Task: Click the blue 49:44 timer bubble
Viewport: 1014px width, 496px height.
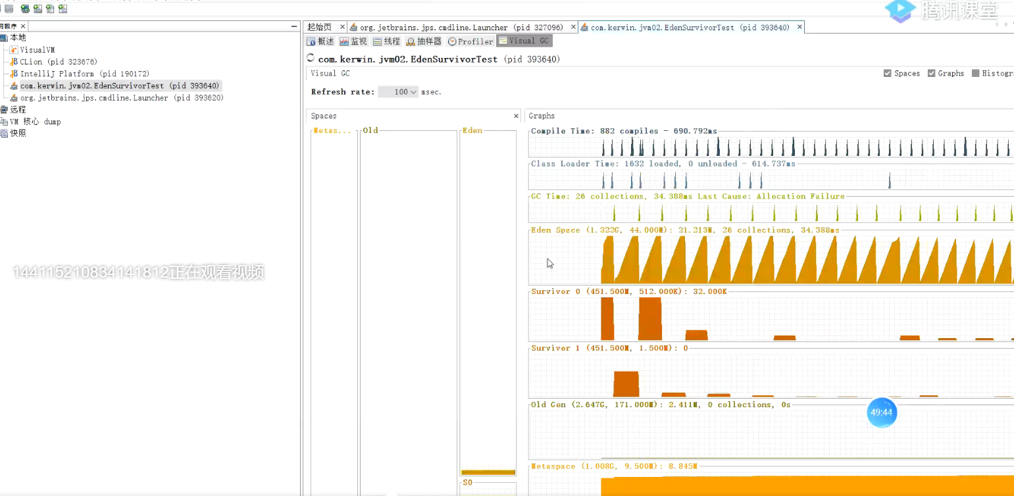Action: pos(881,412)
